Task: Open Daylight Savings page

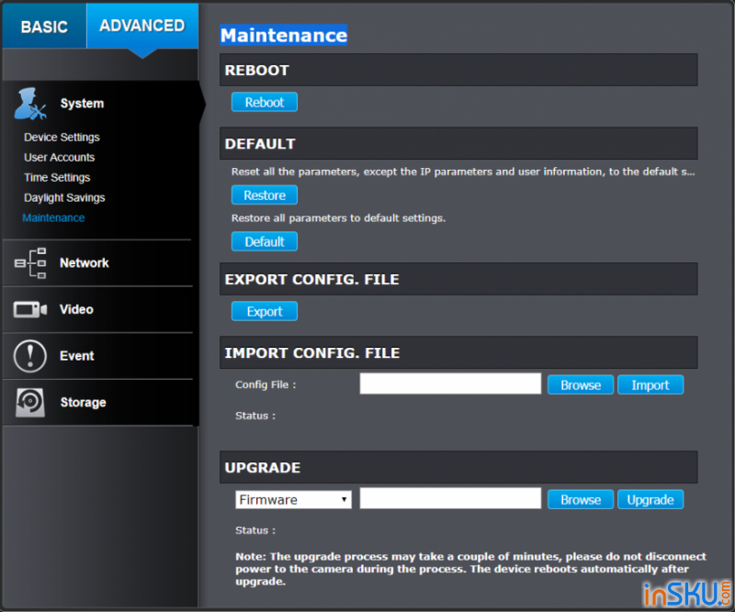Action: (64, 197)
